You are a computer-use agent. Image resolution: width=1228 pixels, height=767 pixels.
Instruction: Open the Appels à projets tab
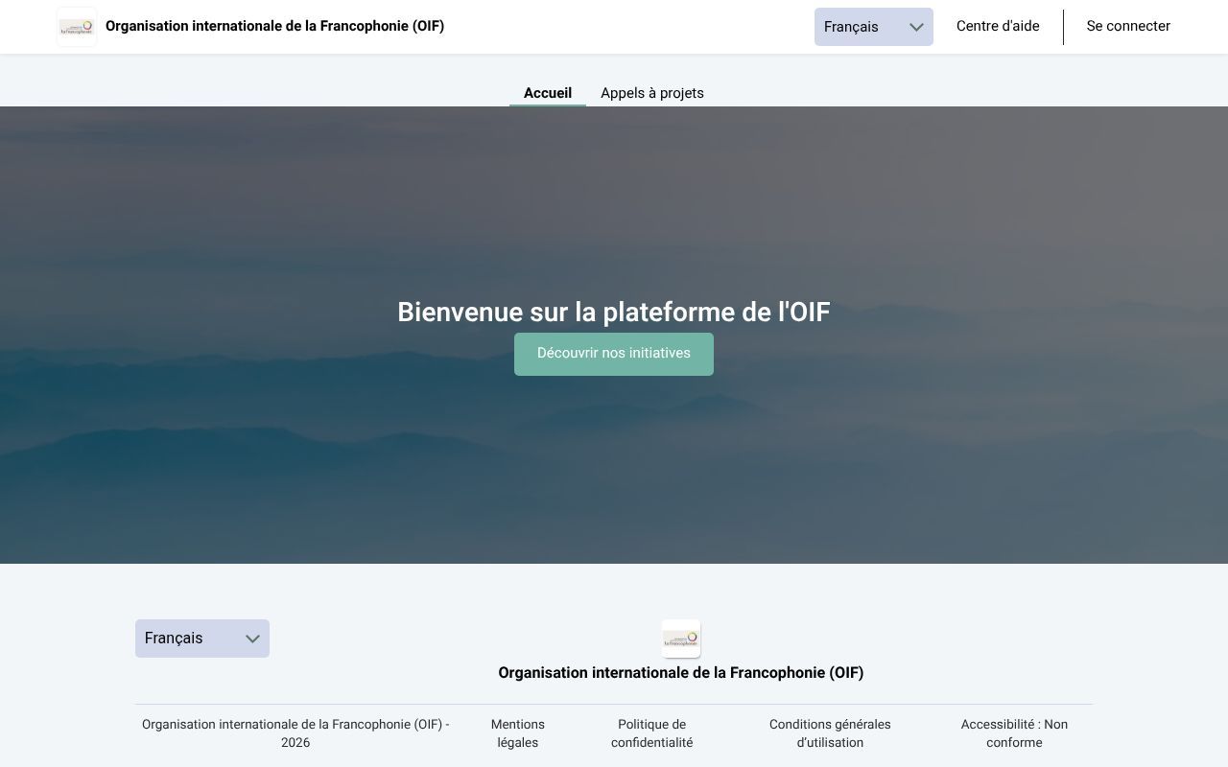click(652, 93)
